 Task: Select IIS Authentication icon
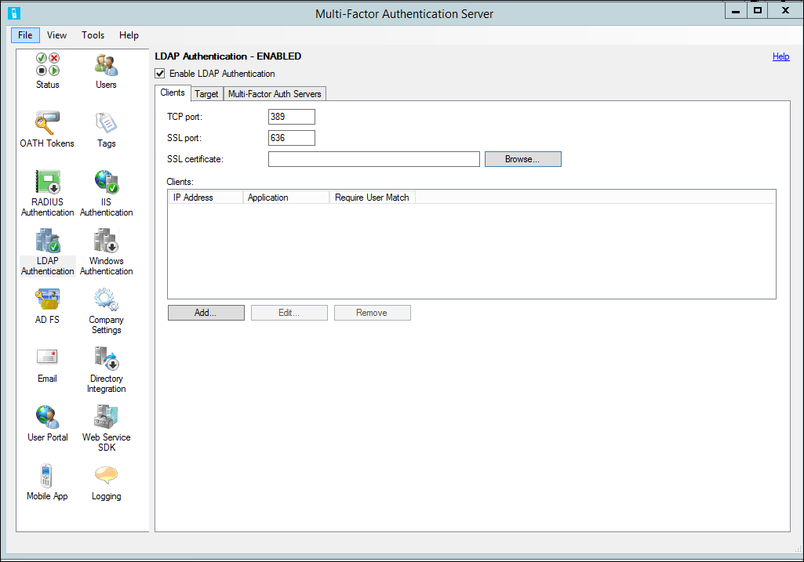pyautogui.click(x=106, y=187)
